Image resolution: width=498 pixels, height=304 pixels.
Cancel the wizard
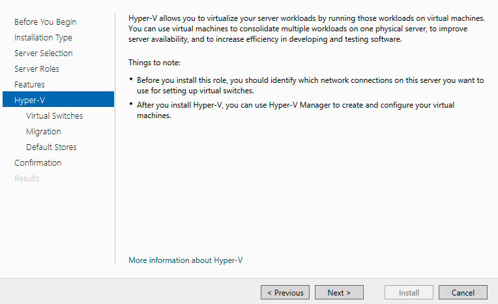pyautogui.click(x=463, y=292)
